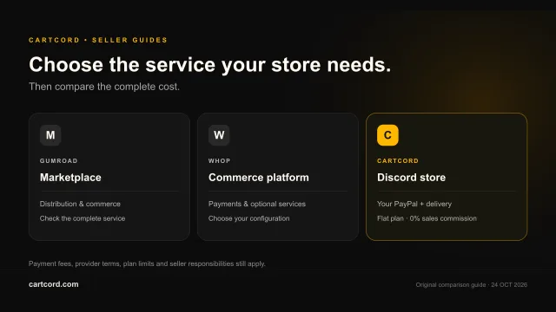The width and height of the screenshot is (556, 312).
Task: Click the Whop 'W' icon
Action: click(x=219, y=135)
